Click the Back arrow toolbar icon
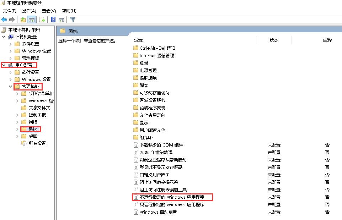342x220 pixels. coord(4,20)
